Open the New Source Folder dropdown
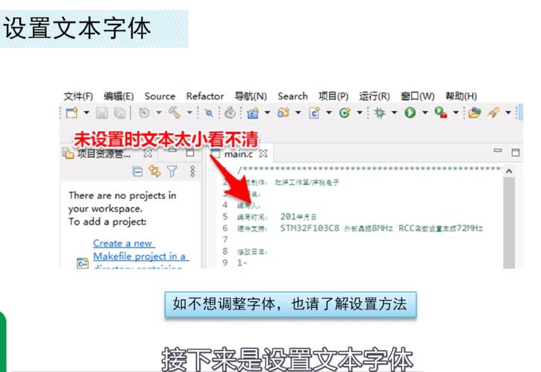The width and height of the screenshot is (541, 372). [298, 113]
